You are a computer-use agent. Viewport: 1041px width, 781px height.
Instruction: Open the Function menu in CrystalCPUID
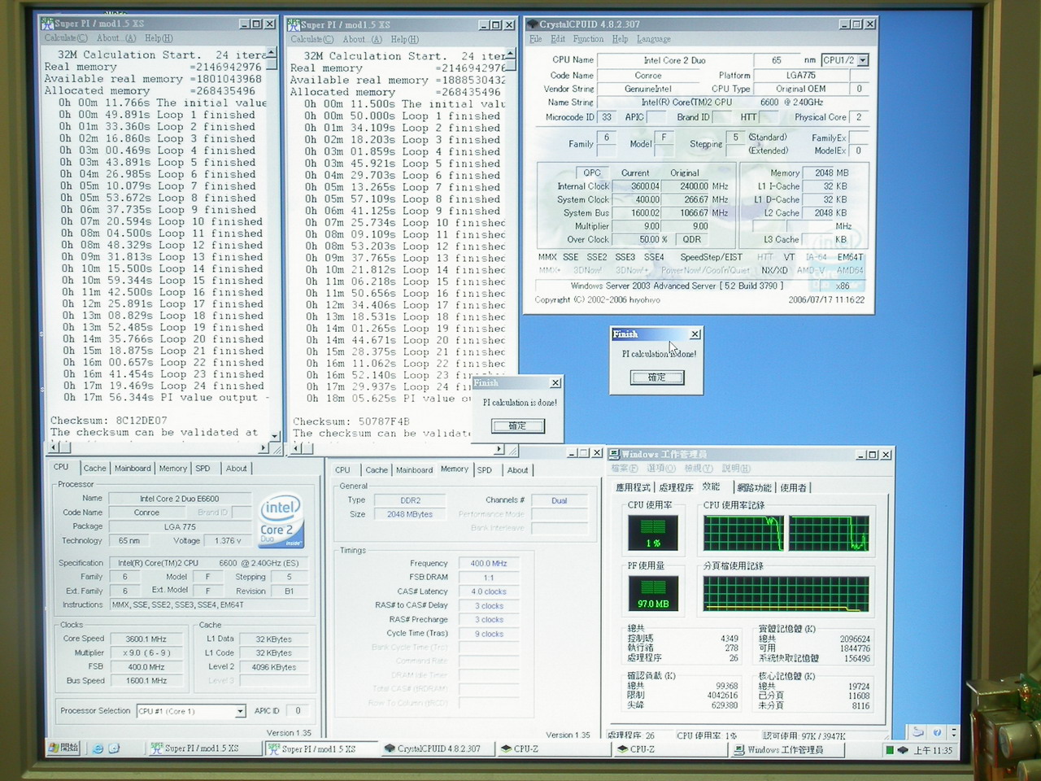click(x=588, y=39)
